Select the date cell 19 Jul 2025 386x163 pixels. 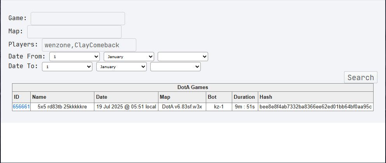click(126, 107)
